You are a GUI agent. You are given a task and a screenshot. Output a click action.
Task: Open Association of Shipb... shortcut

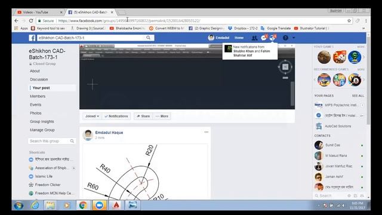pyautogui.click(x=52, y=168)
